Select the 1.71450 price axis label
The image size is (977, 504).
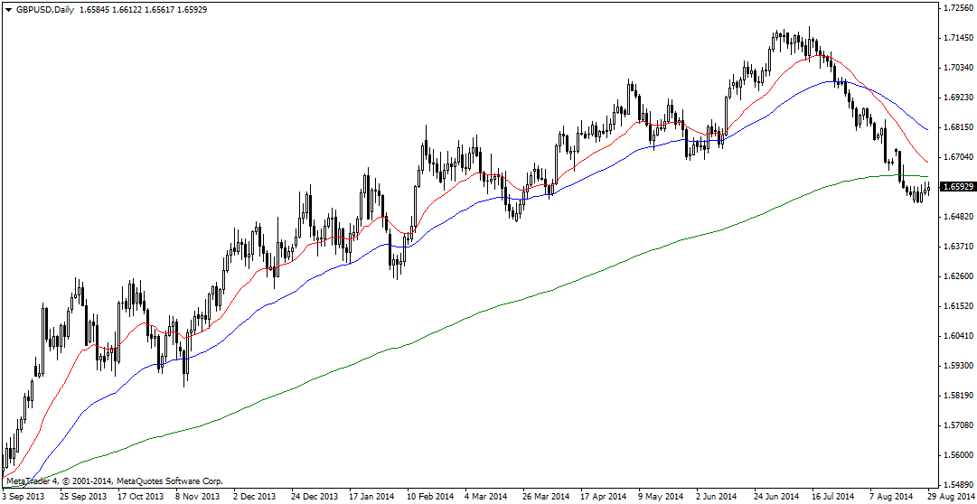tap(957, 38)
